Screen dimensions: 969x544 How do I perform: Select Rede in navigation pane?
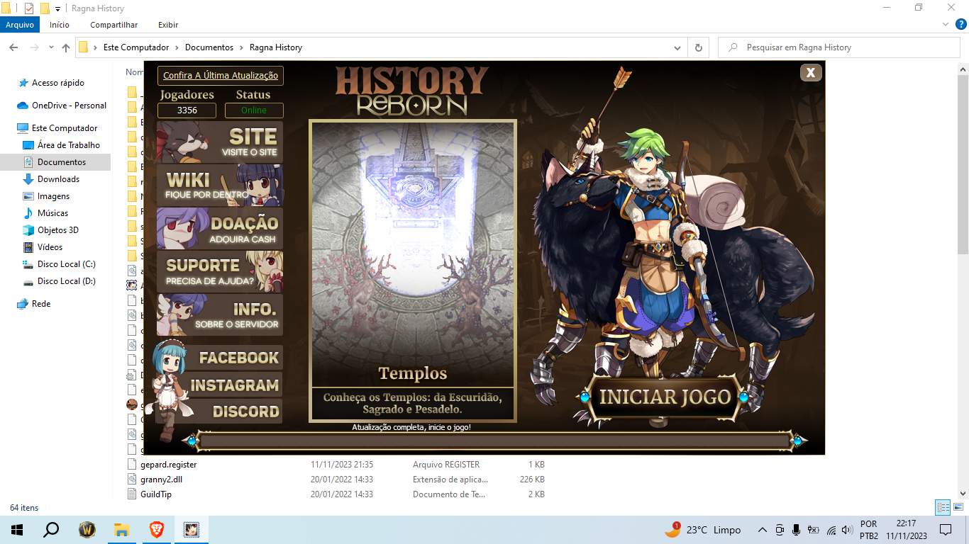point(41,304)
